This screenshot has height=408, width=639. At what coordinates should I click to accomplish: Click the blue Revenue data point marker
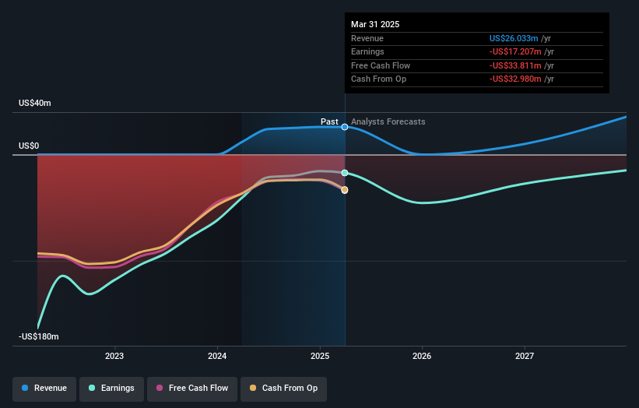pos(345,127)
